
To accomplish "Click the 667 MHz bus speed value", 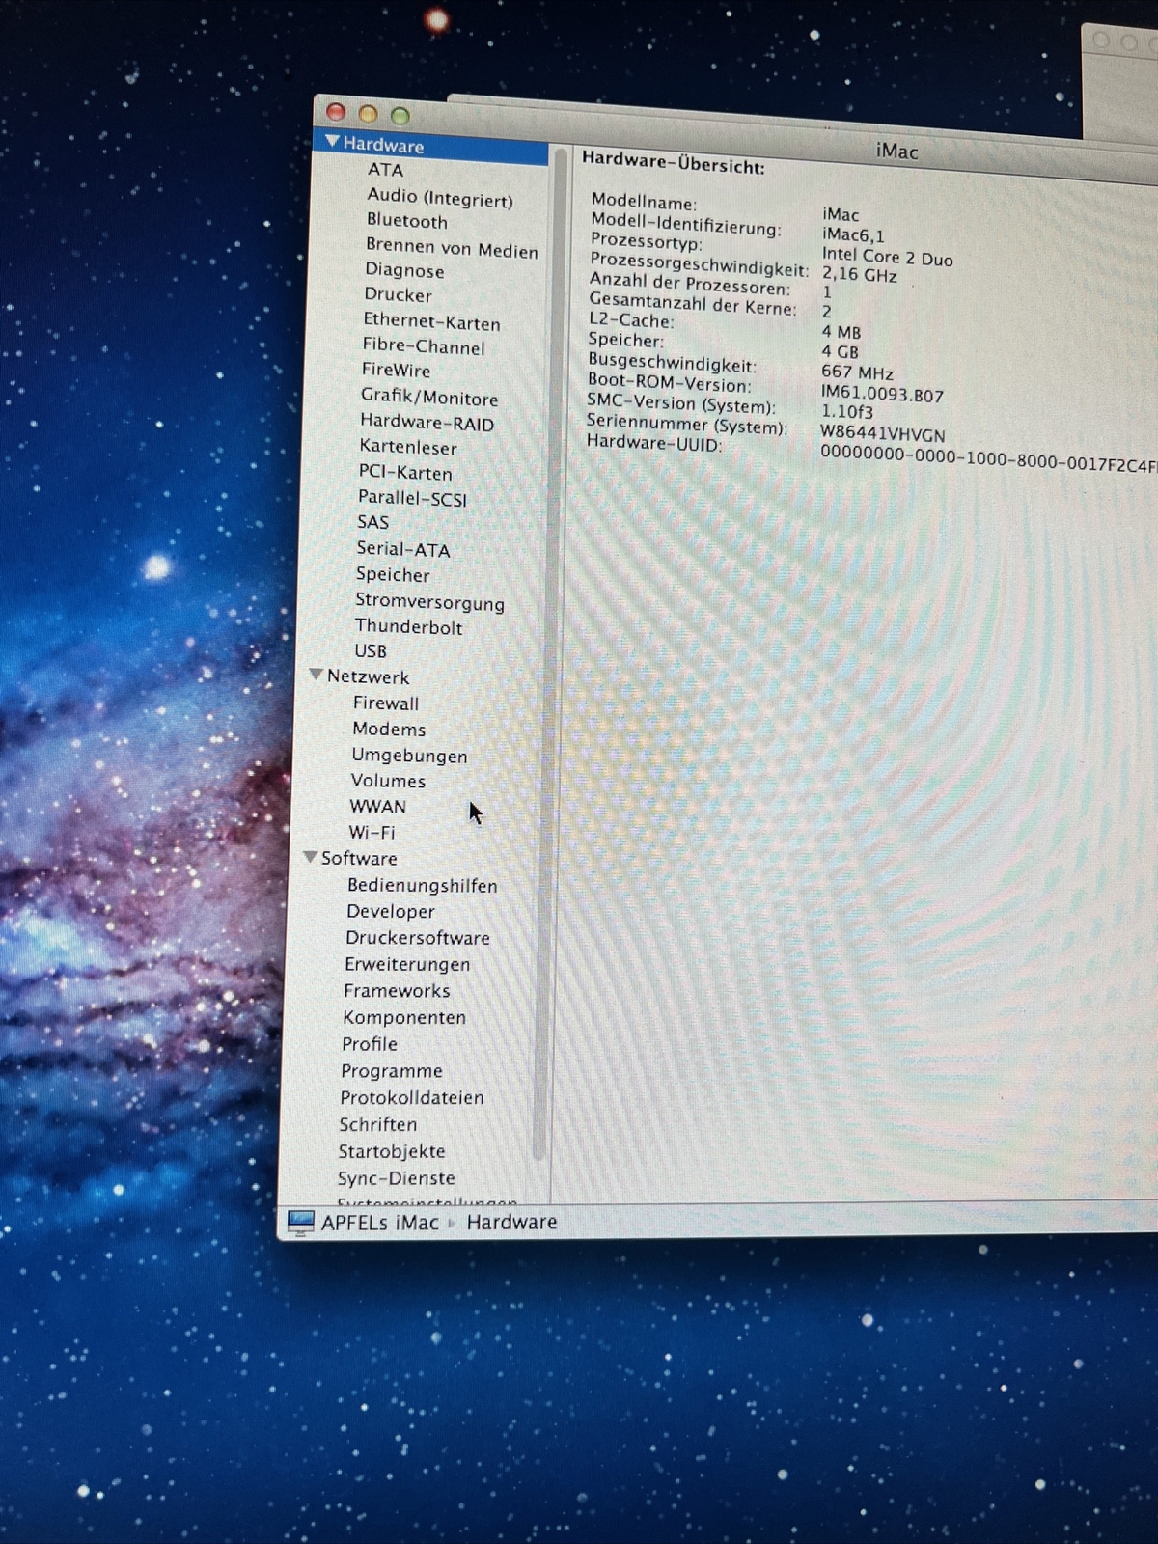I will coord(857,372).
